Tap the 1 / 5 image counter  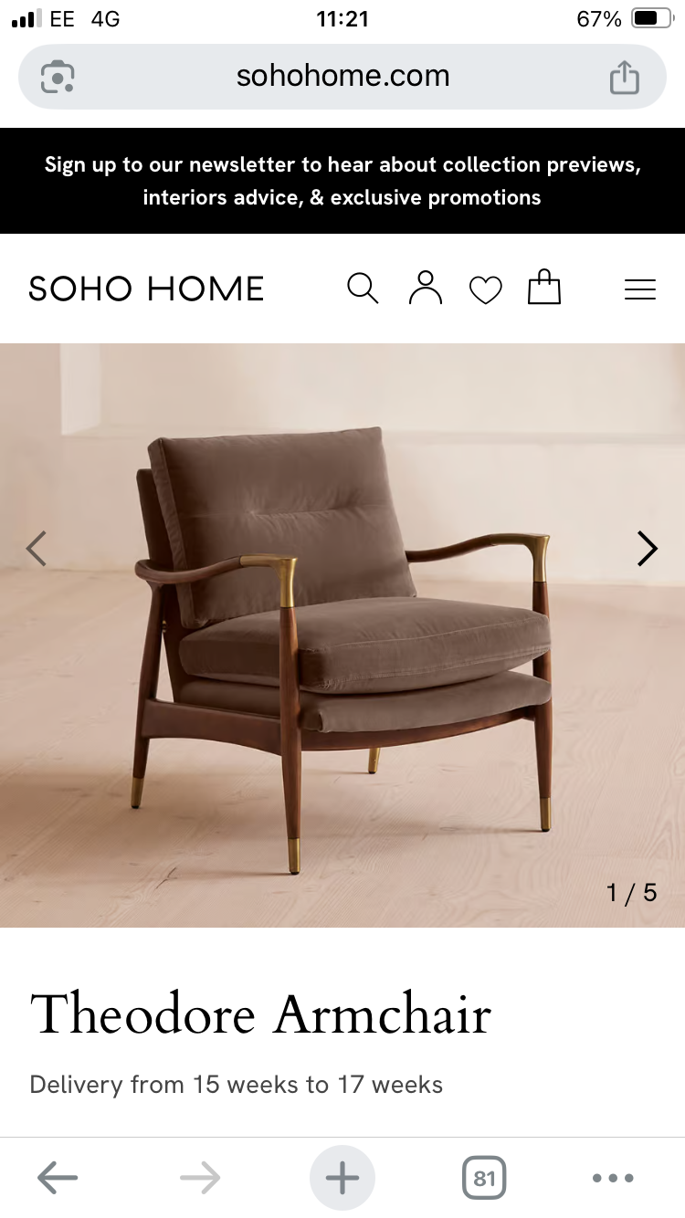point(632,892)
